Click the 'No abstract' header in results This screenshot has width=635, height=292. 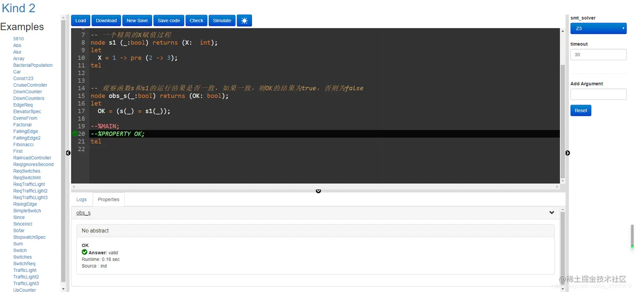(315, 231)
